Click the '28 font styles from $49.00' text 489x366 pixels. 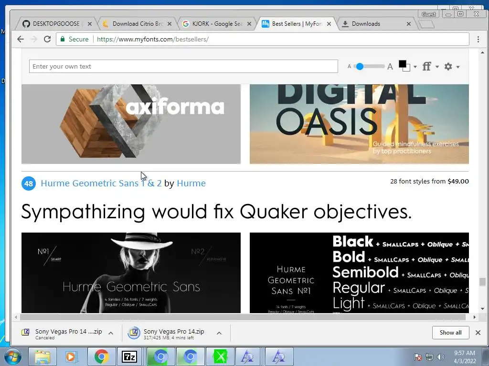pos(429,182)
